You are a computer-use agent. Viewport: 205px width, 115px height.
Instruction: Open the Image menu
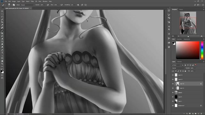point(14,1)
